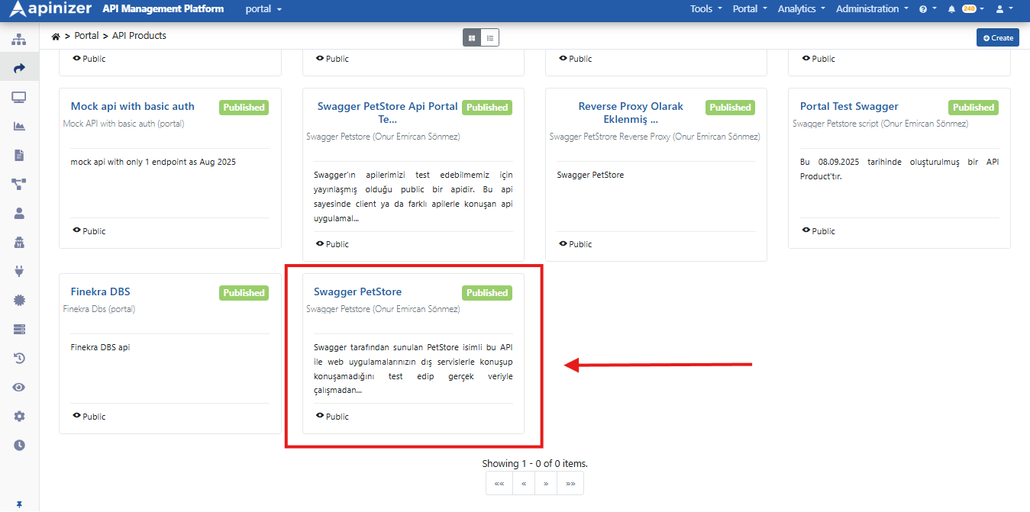This screenshot has width=1030, height=512.
Task: Click the building organization icon in sidebar
Action: click(19, 242)
